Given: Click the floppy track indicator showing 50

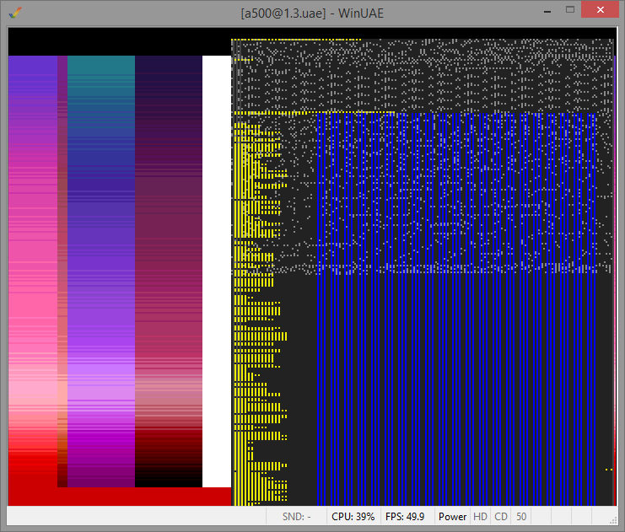Looking at the screenshot, I should (521, 517).
